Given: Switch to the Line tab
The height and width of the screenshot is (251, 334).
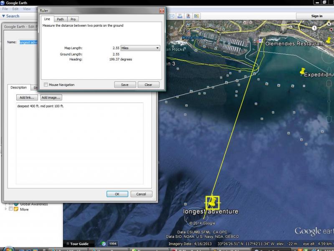Looking at the screenshot, I should pyautogui.click(x=47, y=19).
